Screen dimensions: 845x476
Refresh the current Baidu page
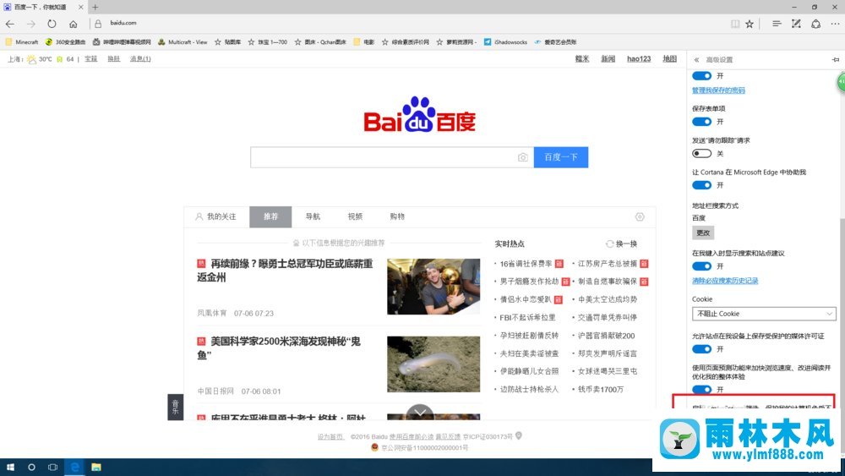point(52,24)
